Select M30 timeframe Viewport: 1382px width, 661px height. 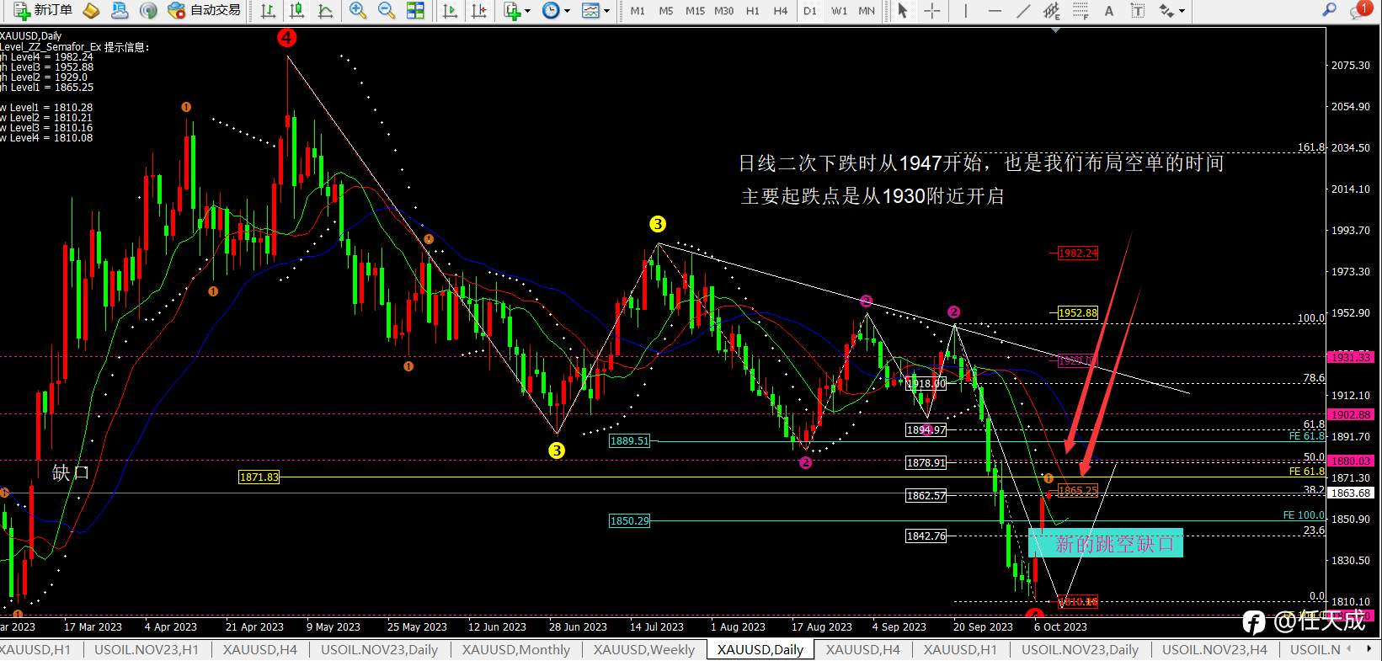(x=723, y=11)
